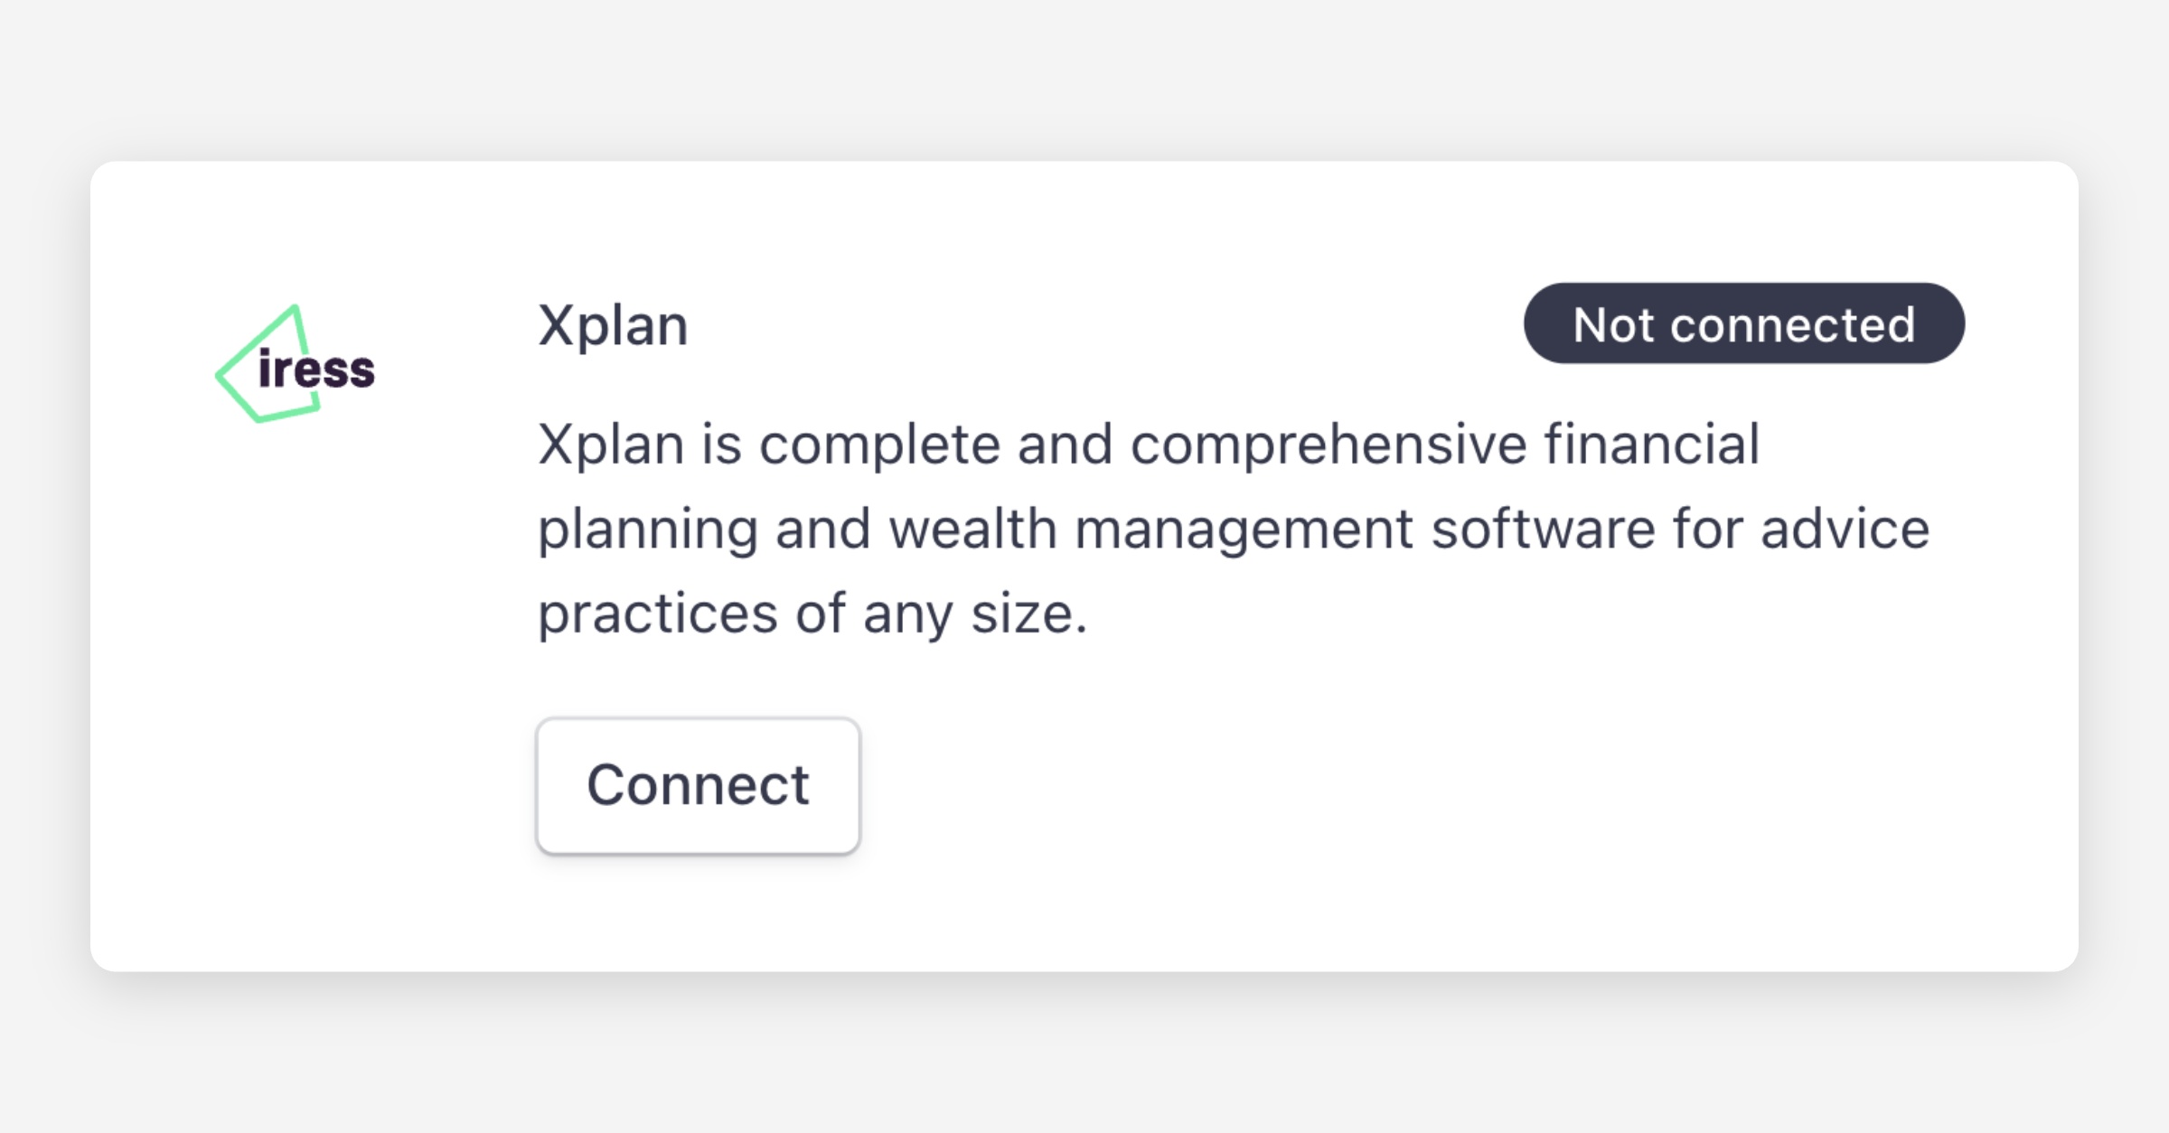Click the "Not connected" status badge

click(1743, 323)
